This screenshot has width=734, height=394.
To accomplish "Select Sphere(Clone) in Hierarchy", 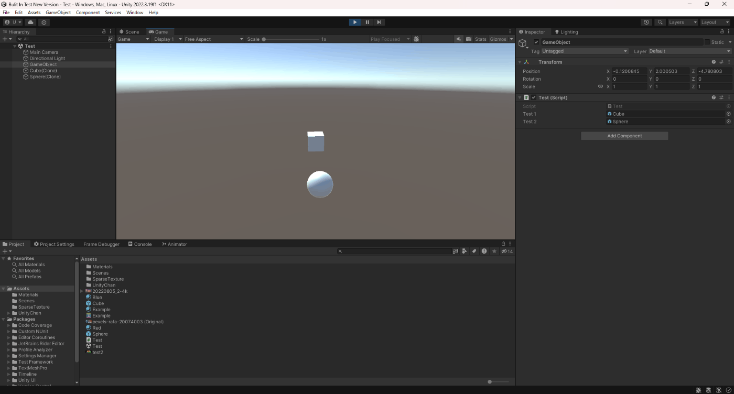I will click(x=45, y=76).
